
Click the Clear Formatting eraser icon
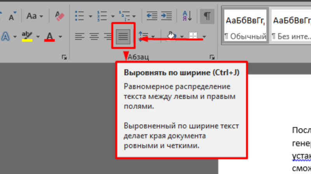[x=59, y=16]
